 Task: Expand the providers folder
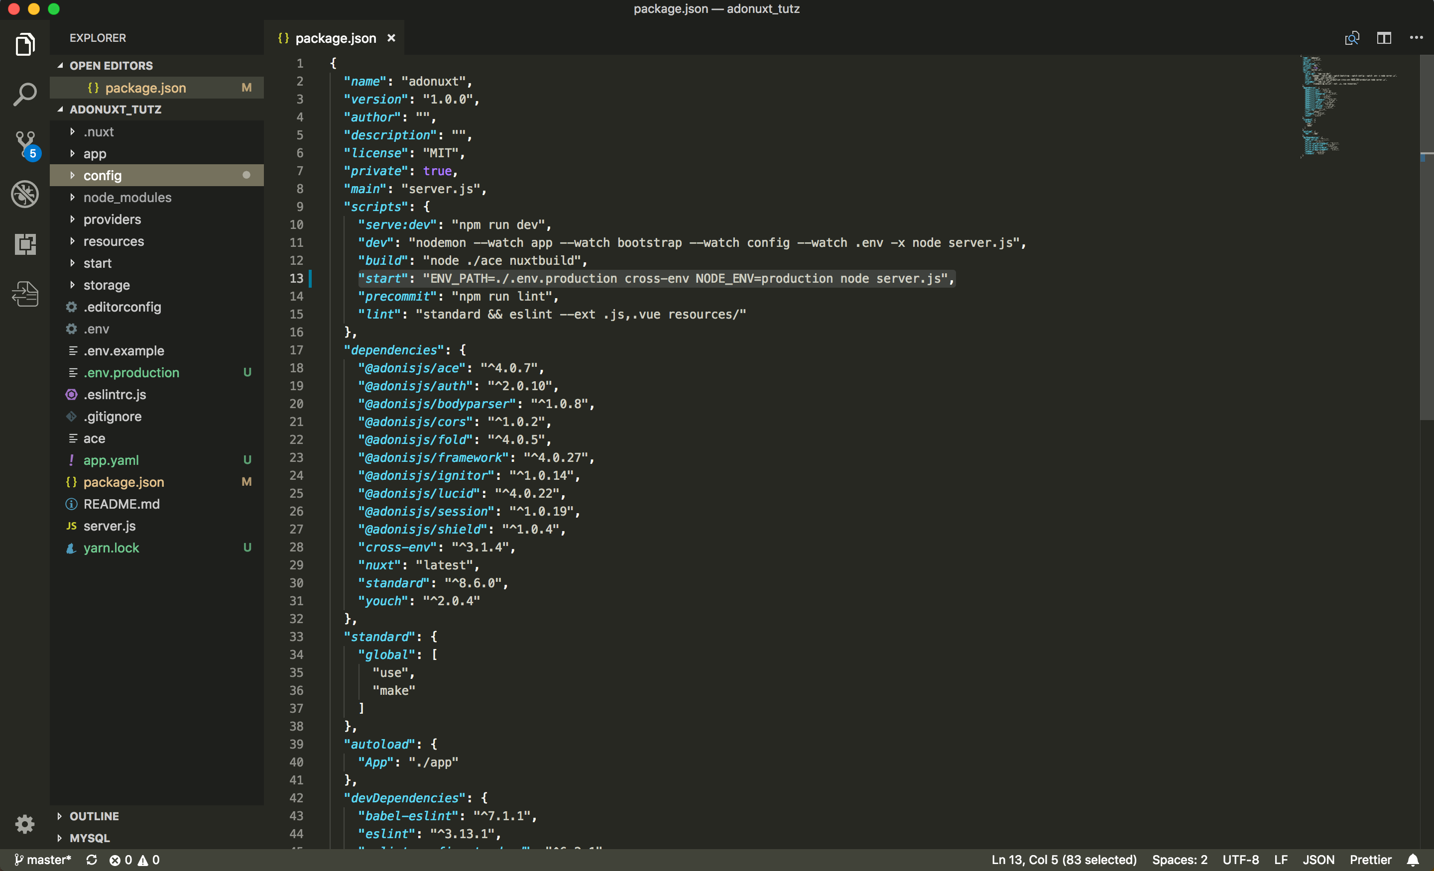(x=156, y=220)
